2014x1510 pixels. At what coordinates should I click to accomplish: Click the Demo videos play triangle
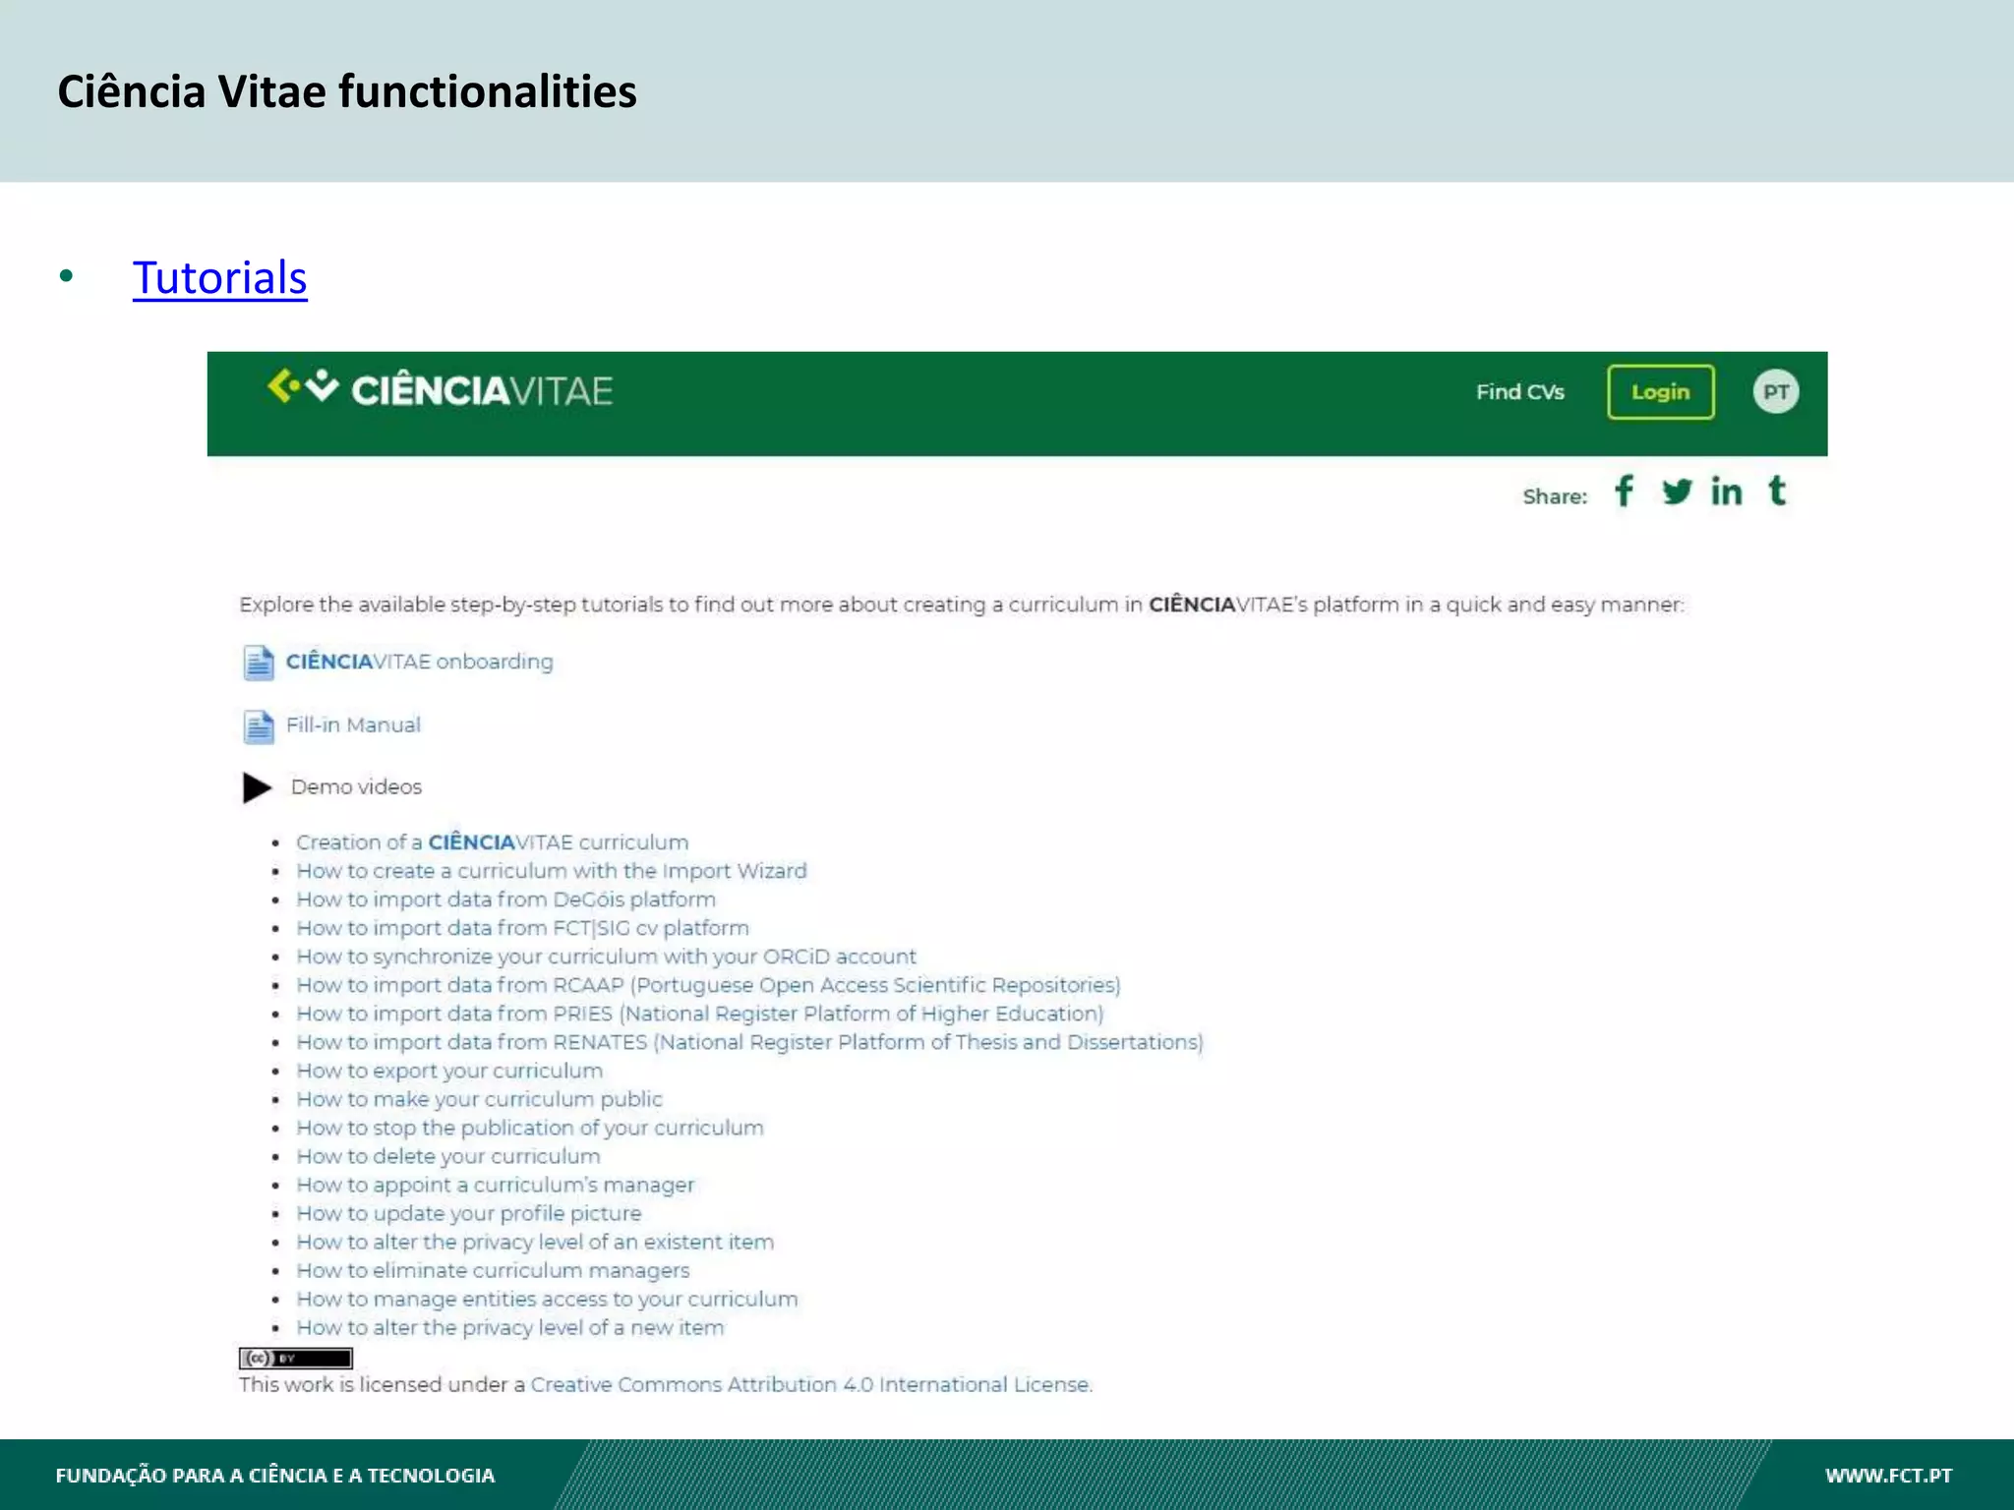257,787
